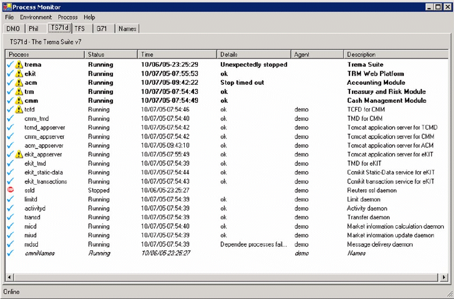Click the blue checkmark on the cmm_appserver row
The height and width of the screenshot is (299, 454).
tap(11, 136)
